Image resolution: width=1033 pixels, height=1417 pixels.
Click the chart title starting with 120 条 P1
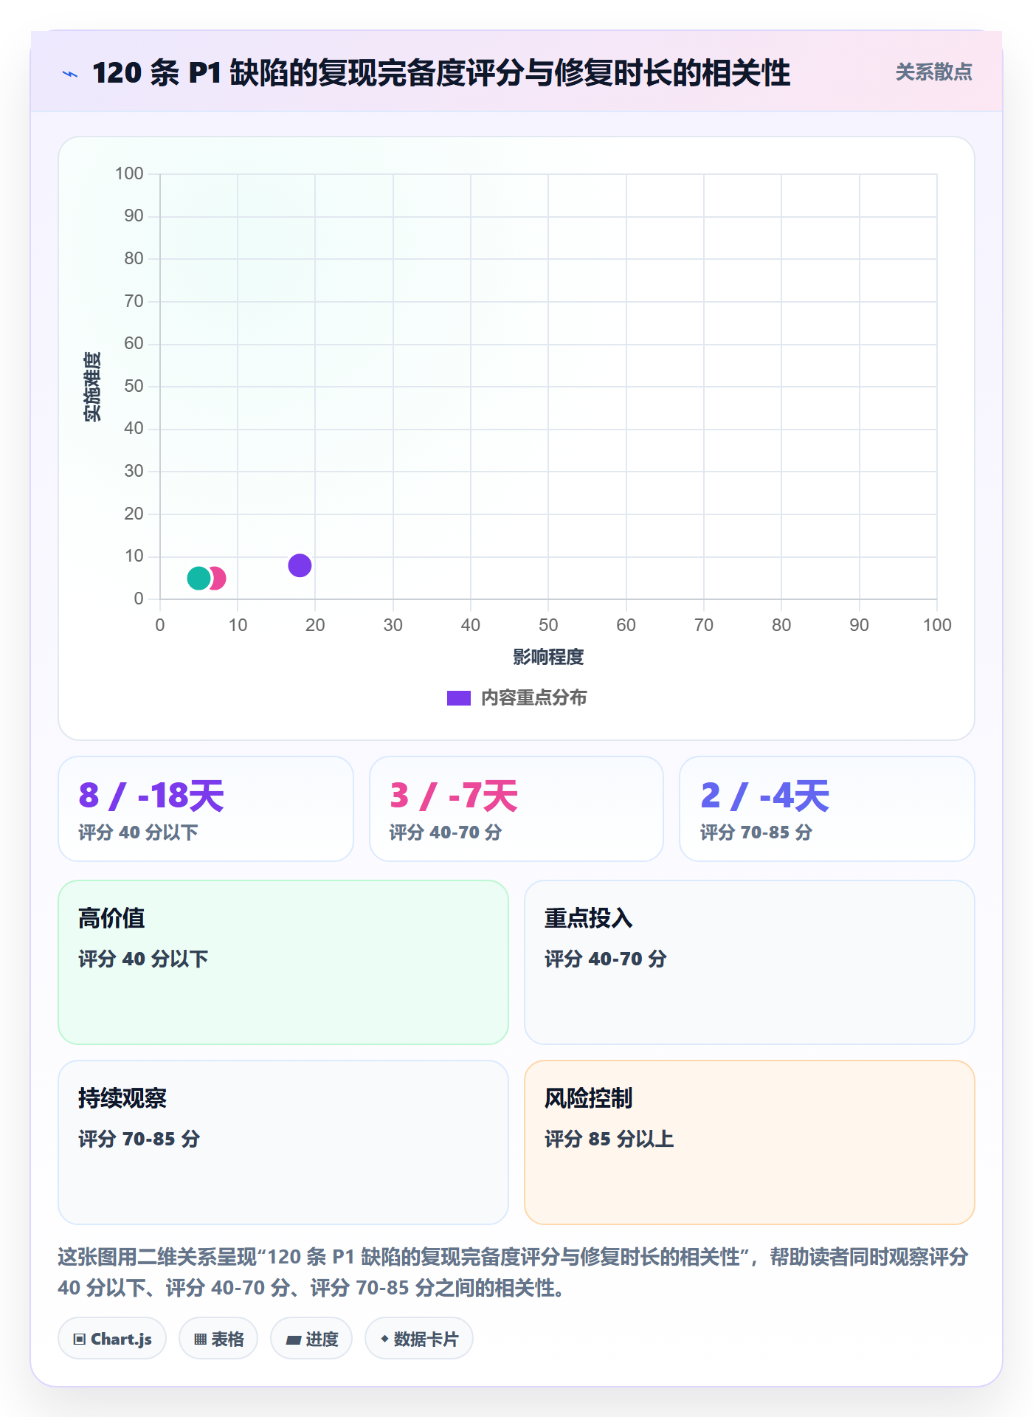tap(441, 73)
